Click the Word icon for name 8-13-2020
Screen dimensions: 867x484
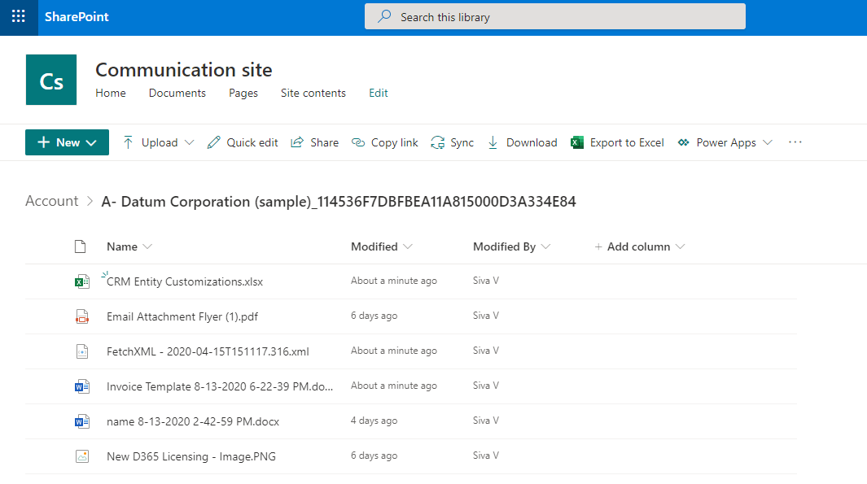click(x=82, y=421)
